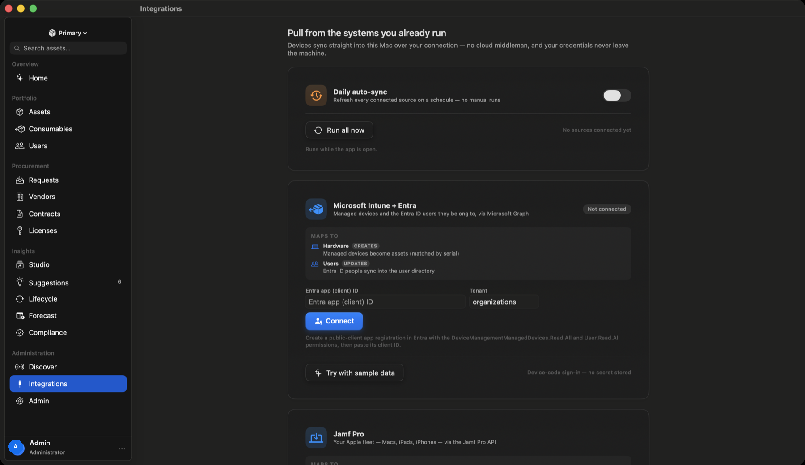Click the Suggestions lightbulb icon
805x465 pixels.
pyautogui.click(x=20, y=282)
